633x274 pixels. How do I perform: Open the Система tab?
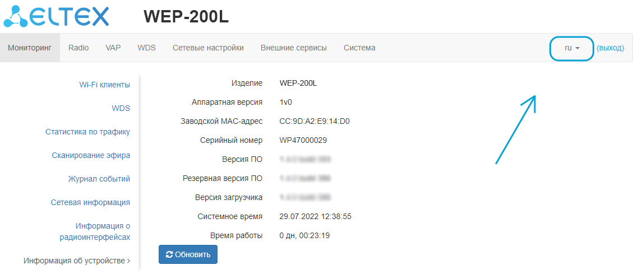(x=359, y=48)
